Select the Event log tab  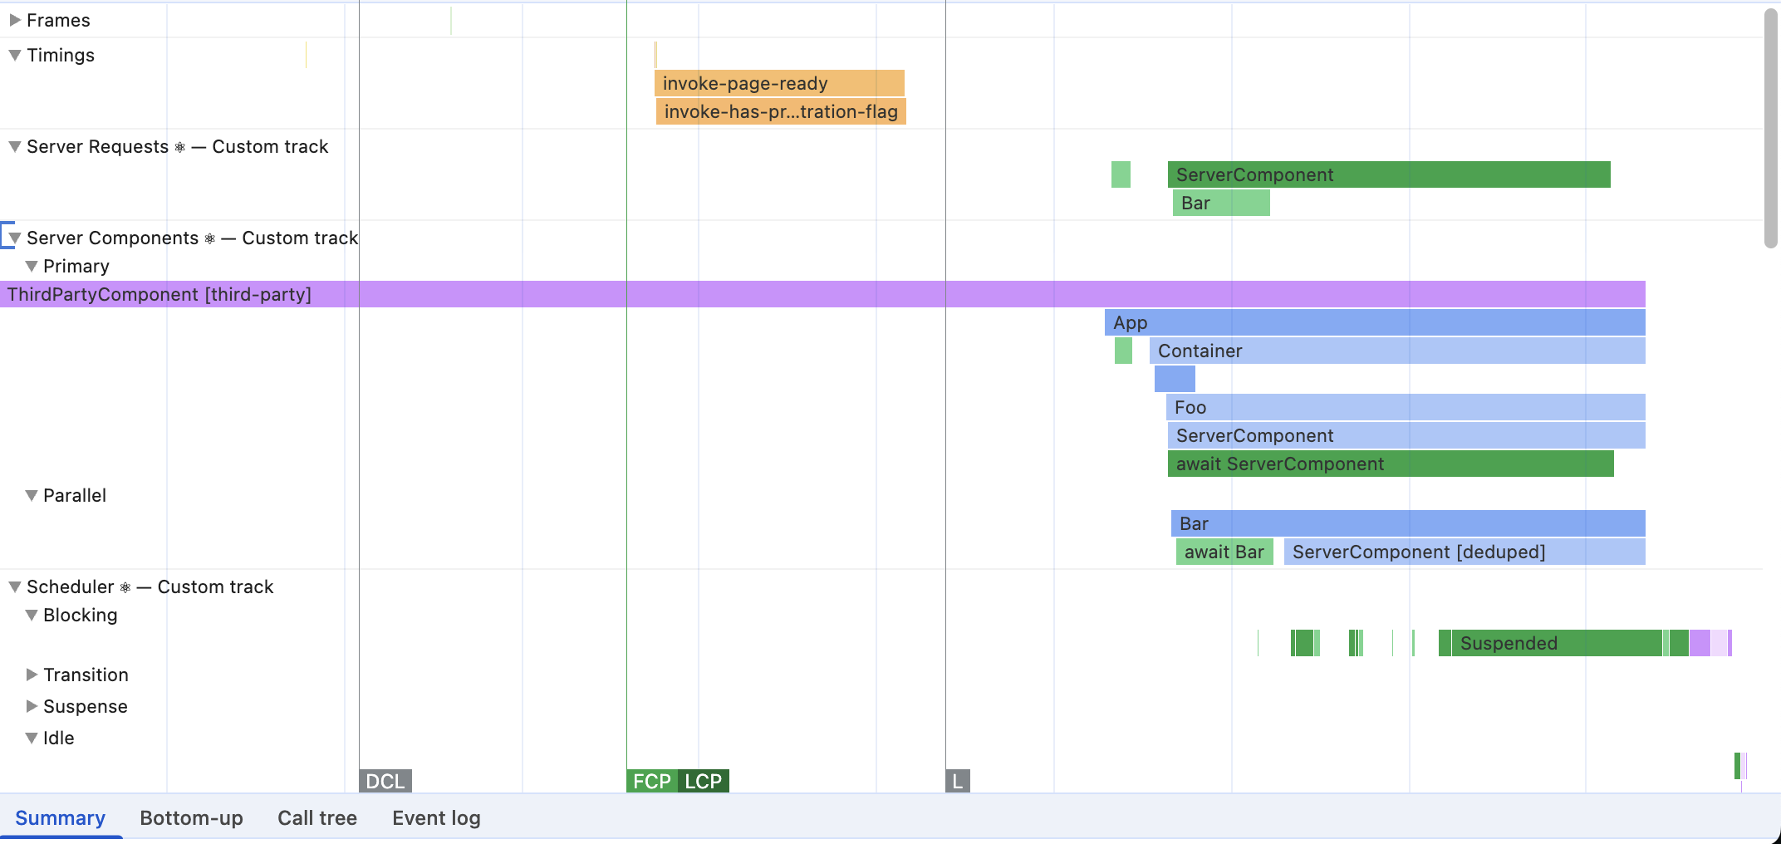point(436,818)
